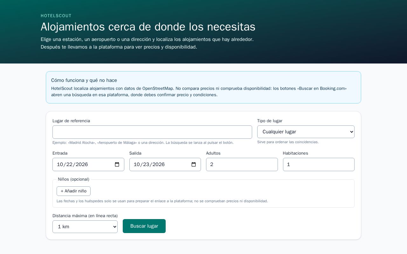Open the Entrada calendar picker icon
Viewport: 407px width, 254px height.
click(117, 164)
